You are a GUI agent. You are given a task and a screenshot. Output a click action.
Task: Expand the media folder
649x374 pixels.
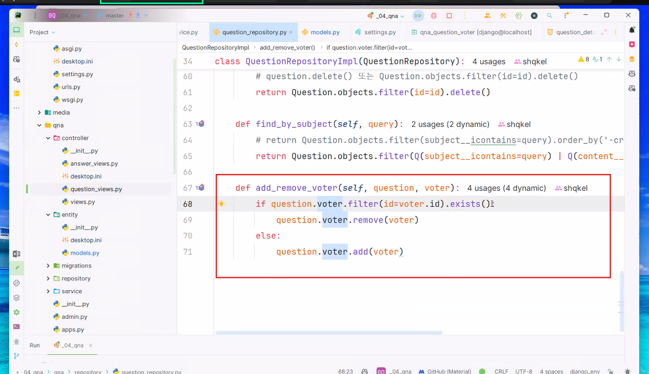(x=39, y=113)
